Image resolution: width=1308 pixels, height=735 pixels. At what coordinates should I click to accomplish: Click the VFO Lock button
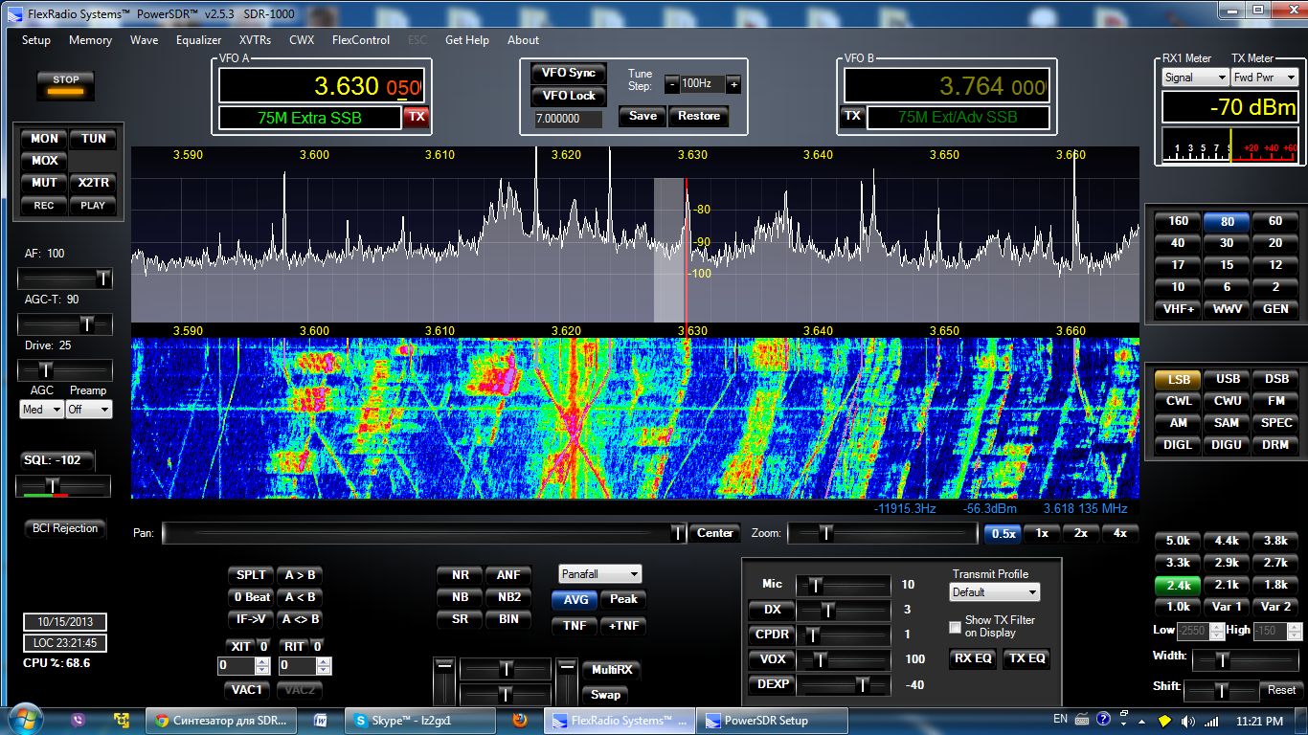tap(569, 96)
